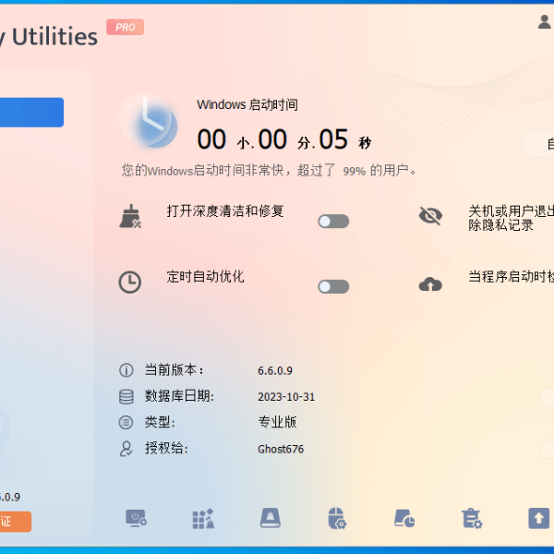This screenshot has height=554, width=554.
Task: Launch the Disk Cleaner drive icon
Action: 271,518
